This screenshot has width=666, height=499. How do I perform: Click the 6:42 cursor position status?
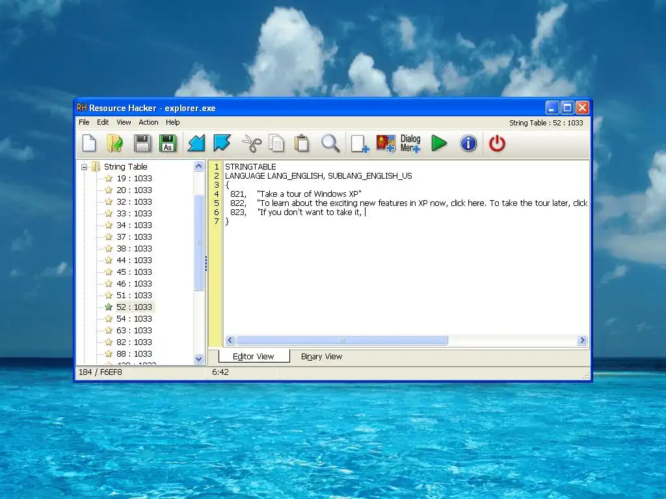[220, 372]
